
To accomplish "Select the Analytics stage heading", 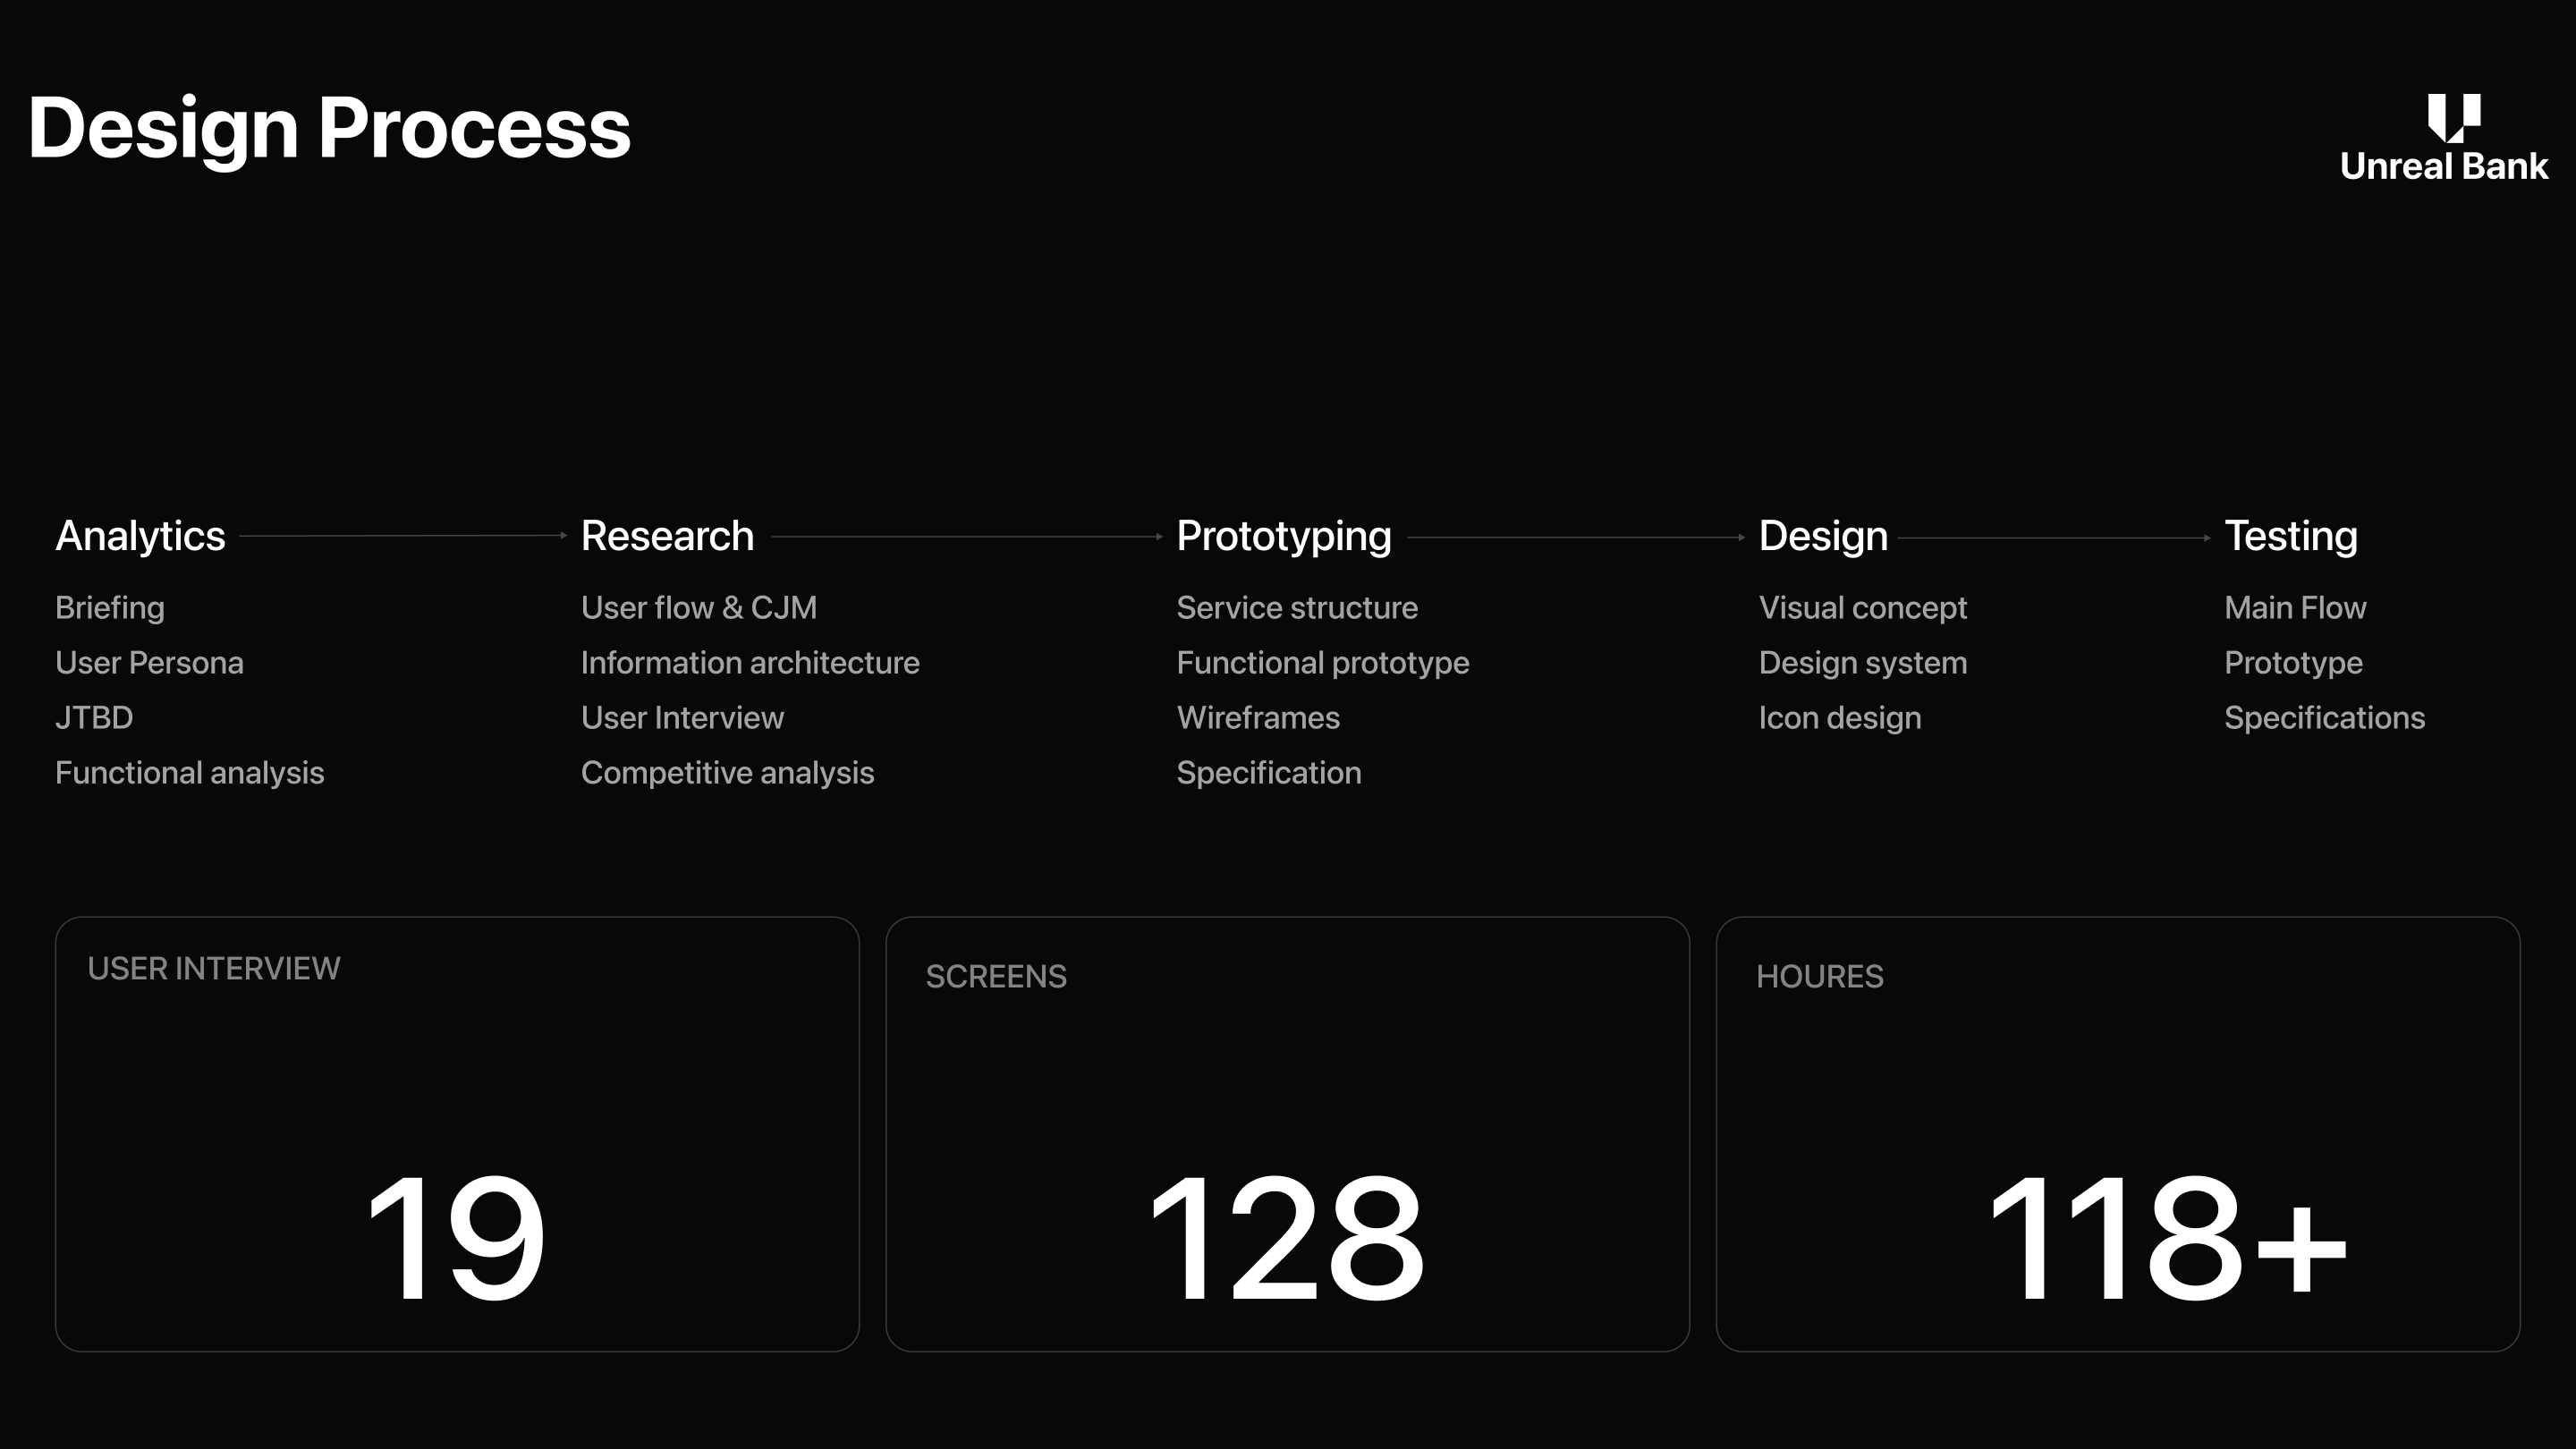I will pos(140,536).
